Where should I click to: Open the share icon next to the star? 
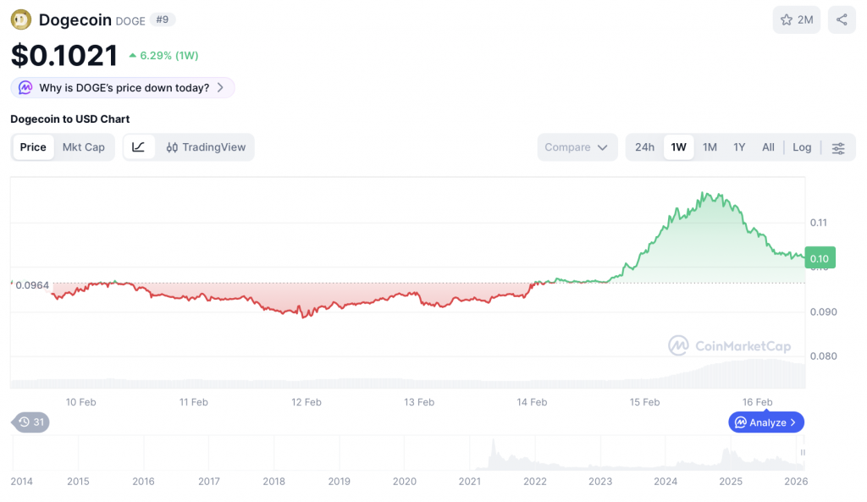[x=842, y=19]
